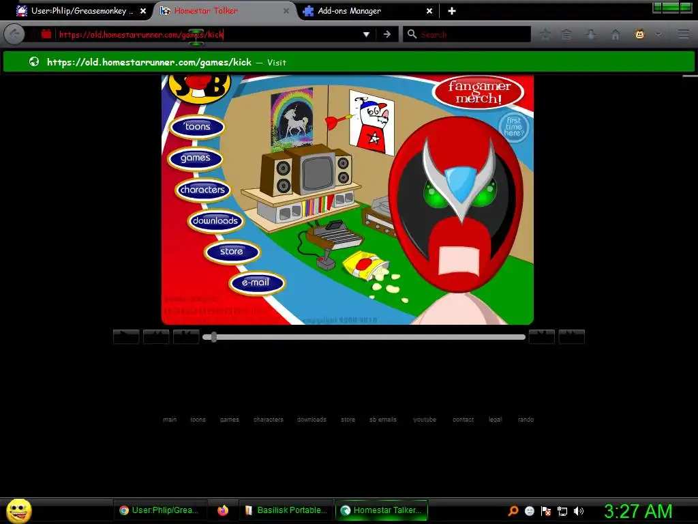Click the volume speaker tray icon
Image resolution: width=698 pixels, height=524 pixels.
tap(578, 511)
